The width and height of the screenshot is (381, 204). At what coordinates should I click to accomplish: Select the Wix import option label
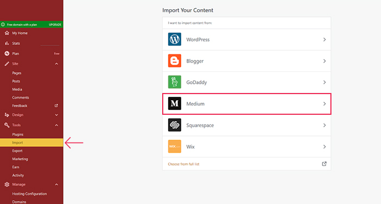[x=190, y=147]
